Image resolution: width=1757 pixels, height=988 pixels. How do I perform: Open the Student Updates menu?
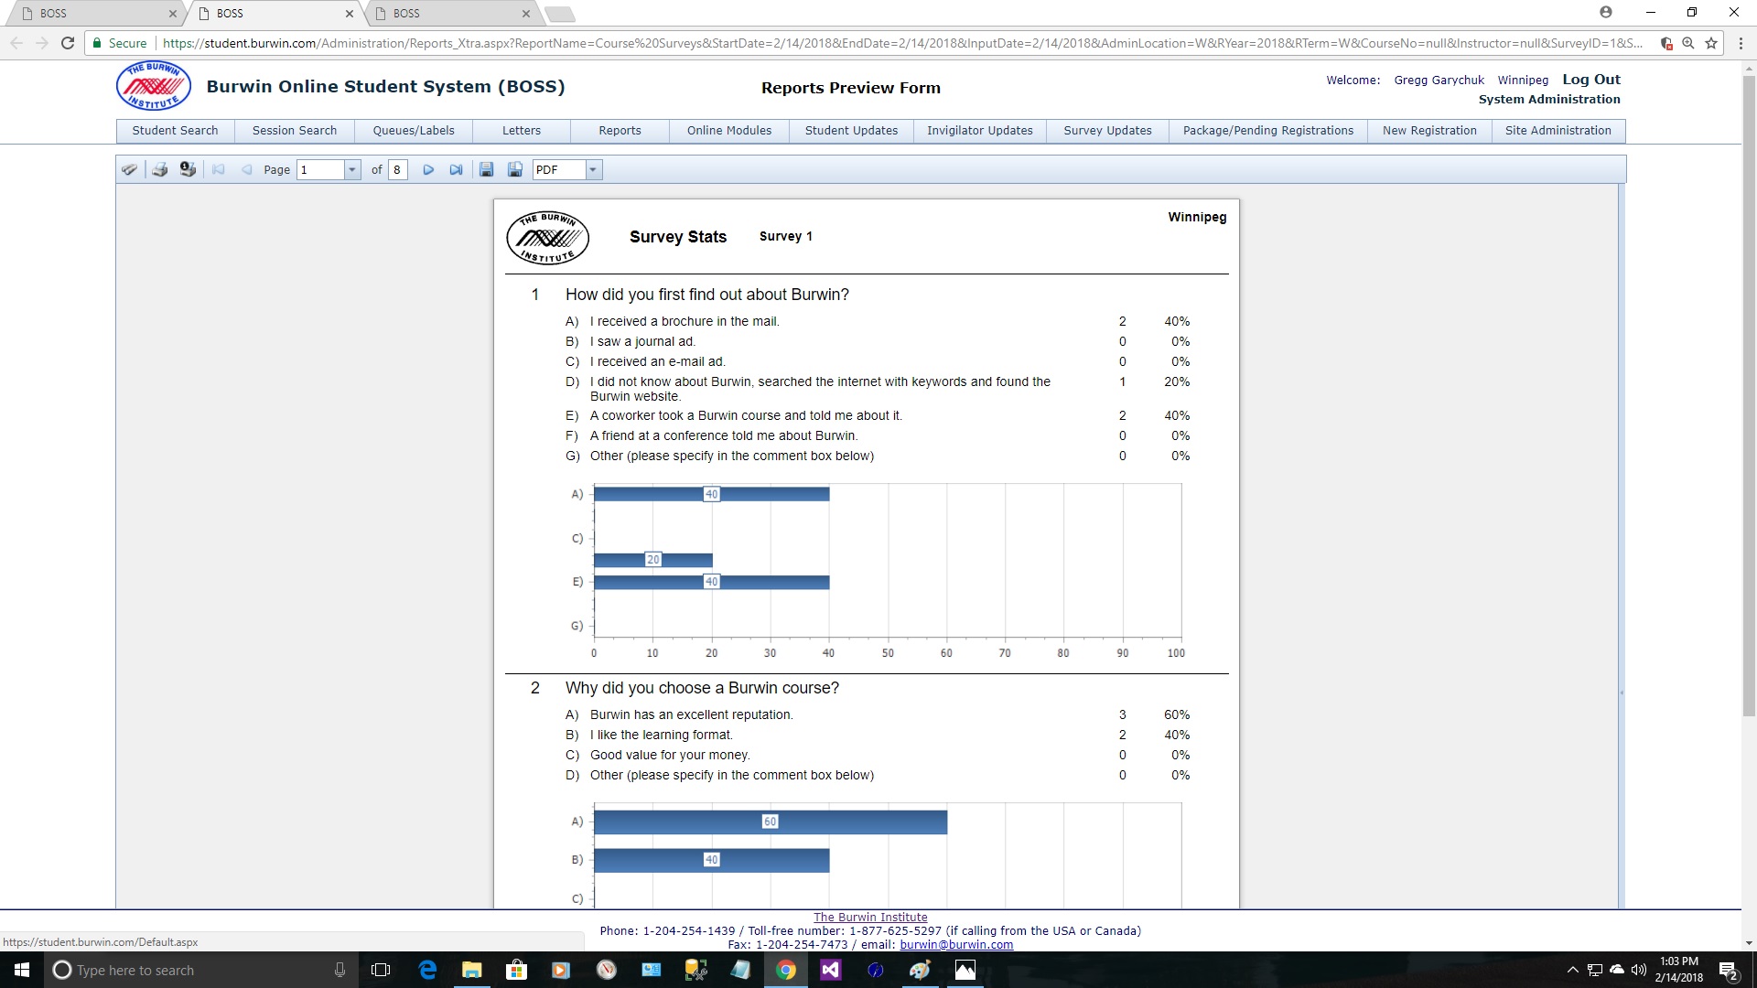(x=851, y=131)
